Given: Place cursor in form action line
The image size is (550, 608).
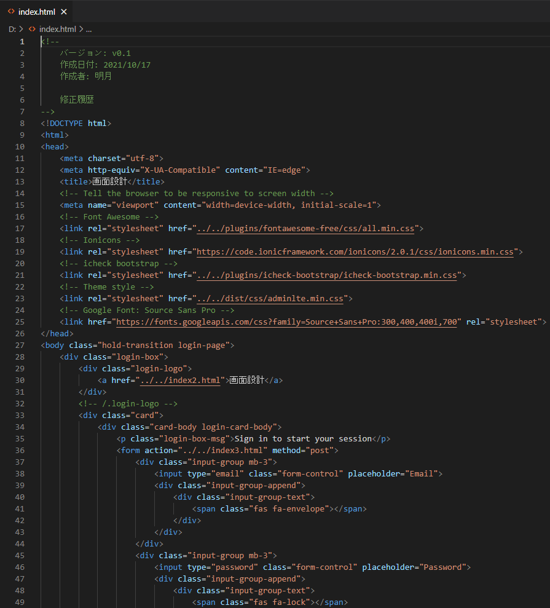Looking at the screenshot, I should pos(227,450).
